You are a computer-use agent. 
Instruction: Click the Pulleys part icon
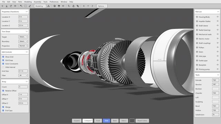[x=197, y=48]
